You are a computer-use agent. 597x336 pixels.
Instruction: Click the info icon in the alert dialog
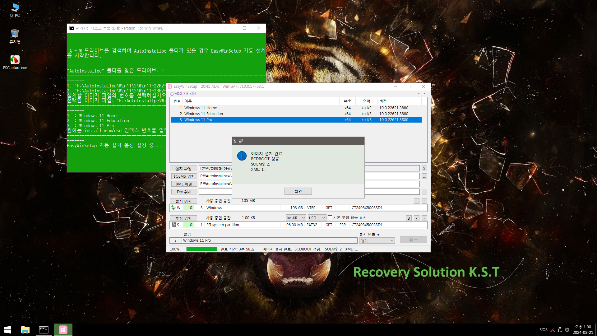(242, 156)
